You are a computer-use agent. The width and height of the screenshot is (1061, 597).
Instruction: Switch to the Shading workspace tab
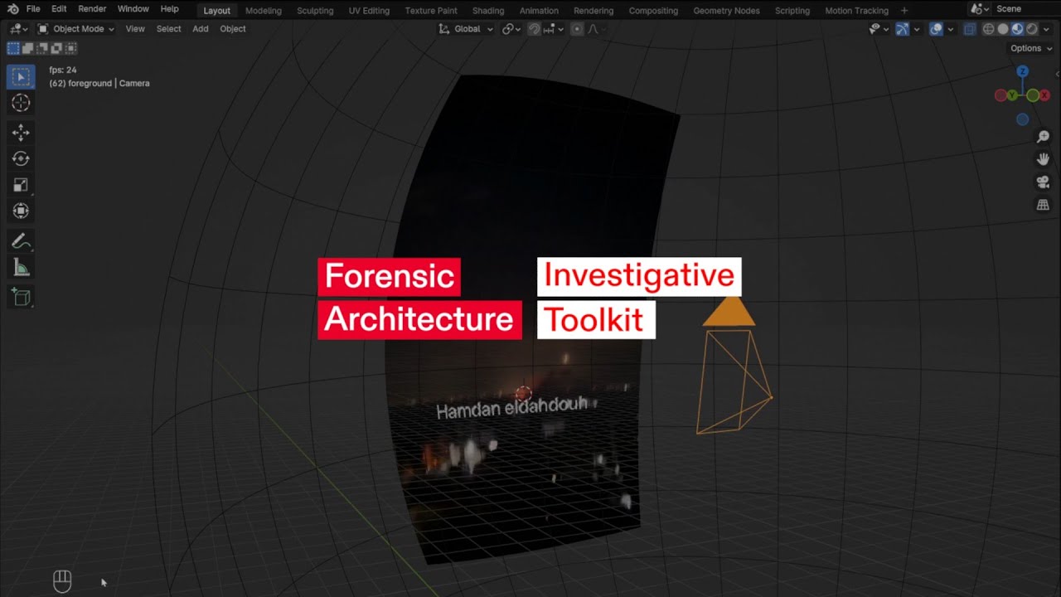tap(488, 11)
